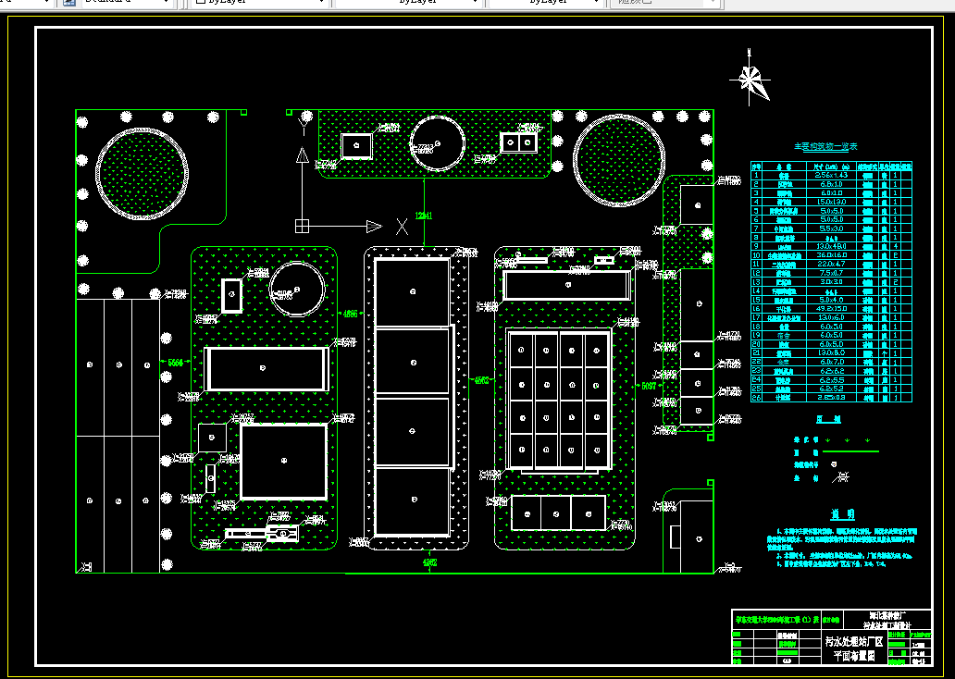The width and height of the screenshot is (955, 679).
Task: Click the 2.56x1.43 size cell
Action: click(x=831, y=175)
